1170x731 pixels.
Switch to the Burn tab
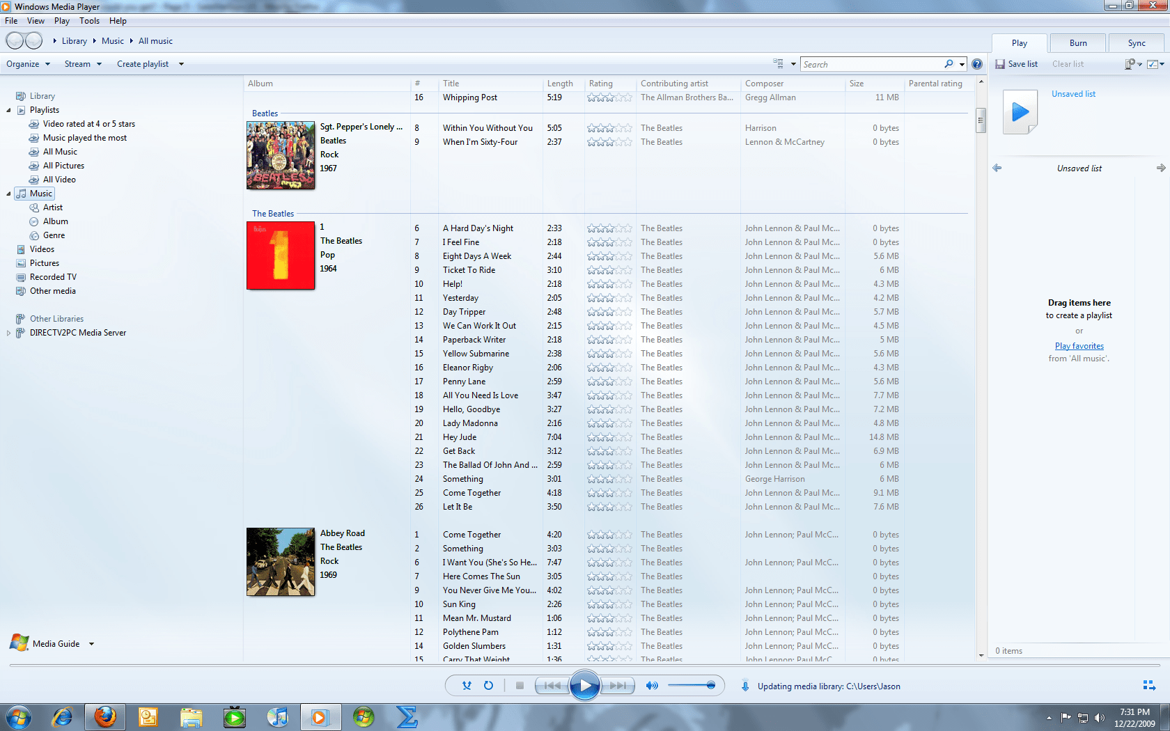tap(1078, 43)
